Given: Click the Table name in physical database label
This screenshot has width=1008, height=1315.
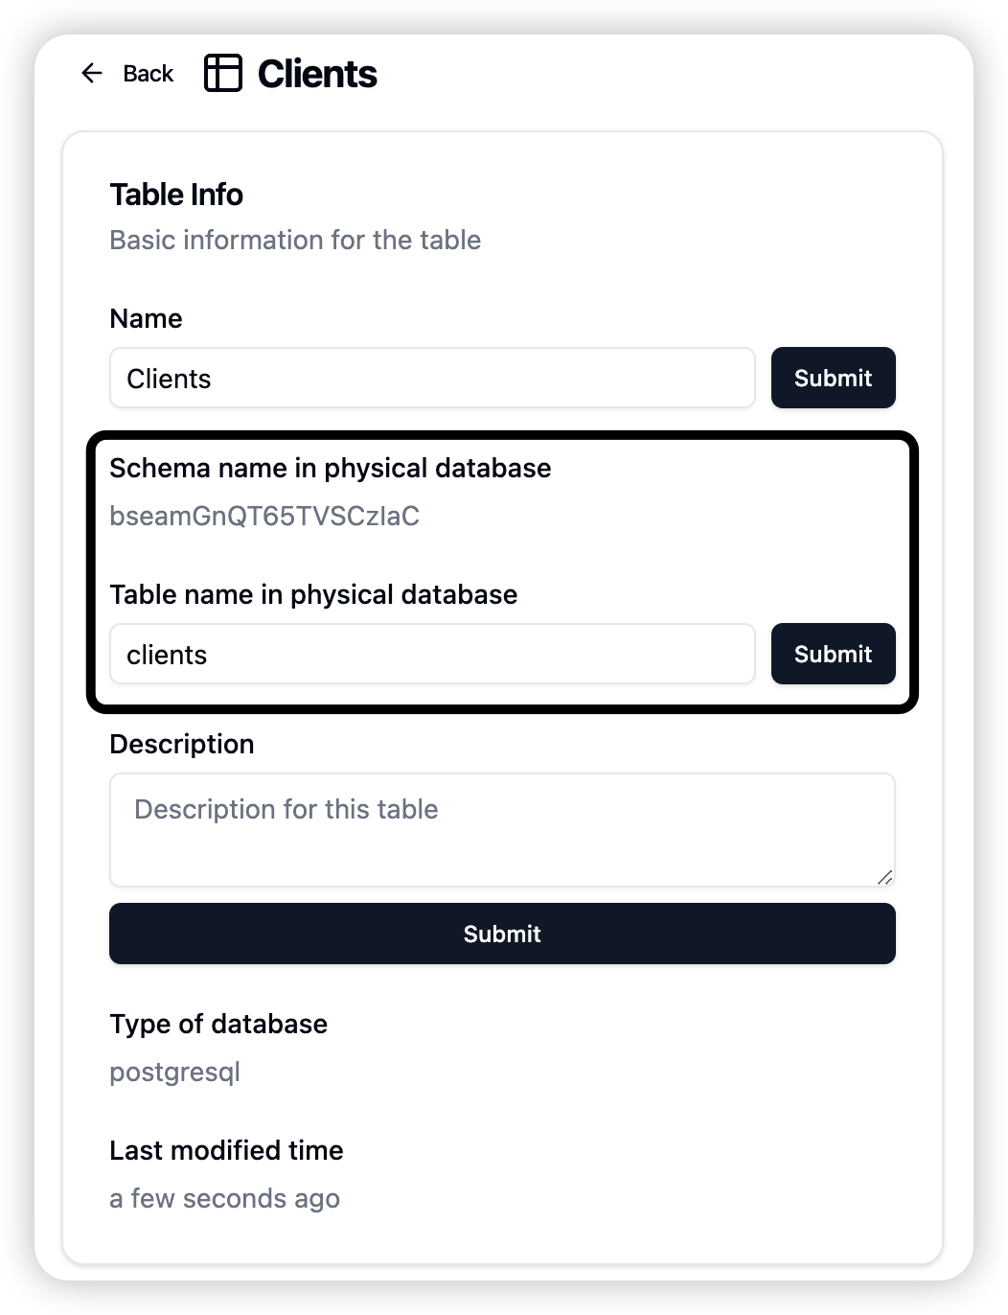Looking at the screenshot, I should pyautogui.click(x=313, y=594).
